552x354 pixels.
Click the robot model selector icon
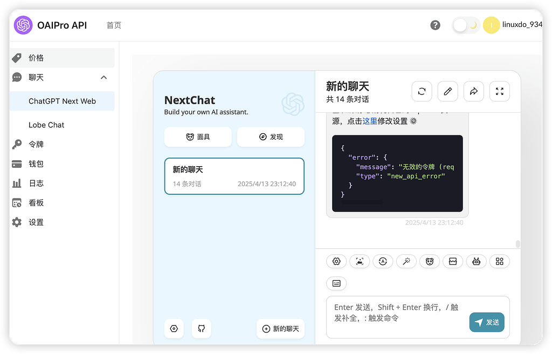point(477,261)
